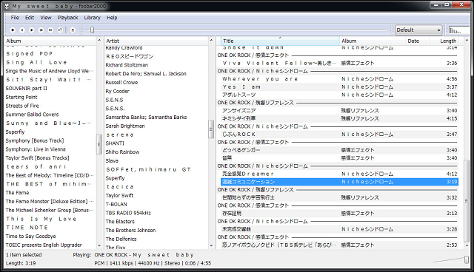
Task: Click the Artist list scrollbar thumb
Action: (x=211, y=129)
